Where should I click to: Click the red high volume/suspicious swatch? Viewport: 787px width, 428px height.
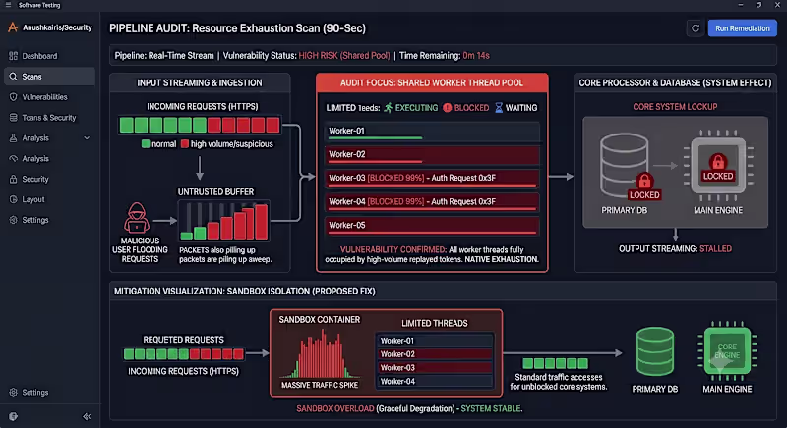coord(185,144)
